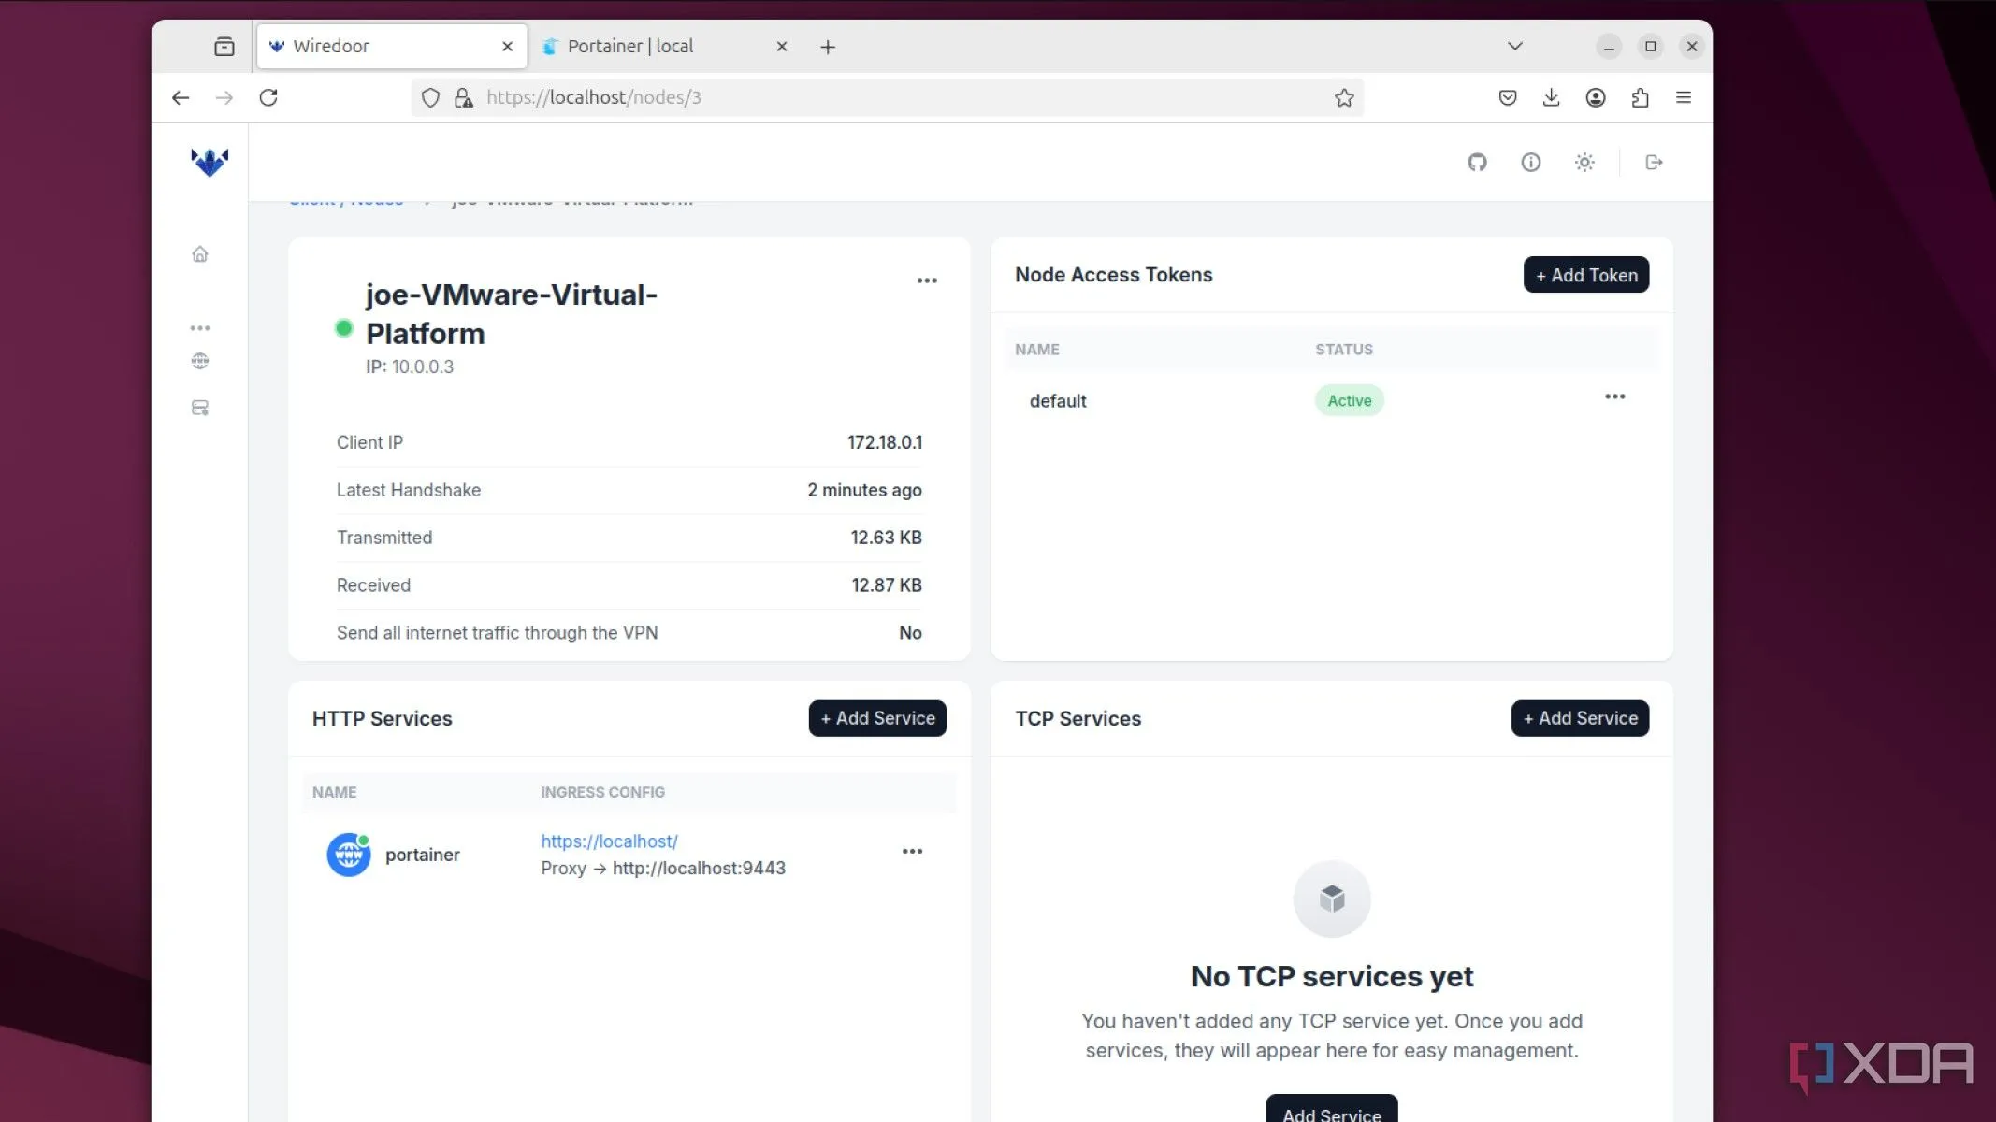The image size is (1996, 1122).
Task: Click Add Service button below empty TCP message
Action: click(1332, 1110)
